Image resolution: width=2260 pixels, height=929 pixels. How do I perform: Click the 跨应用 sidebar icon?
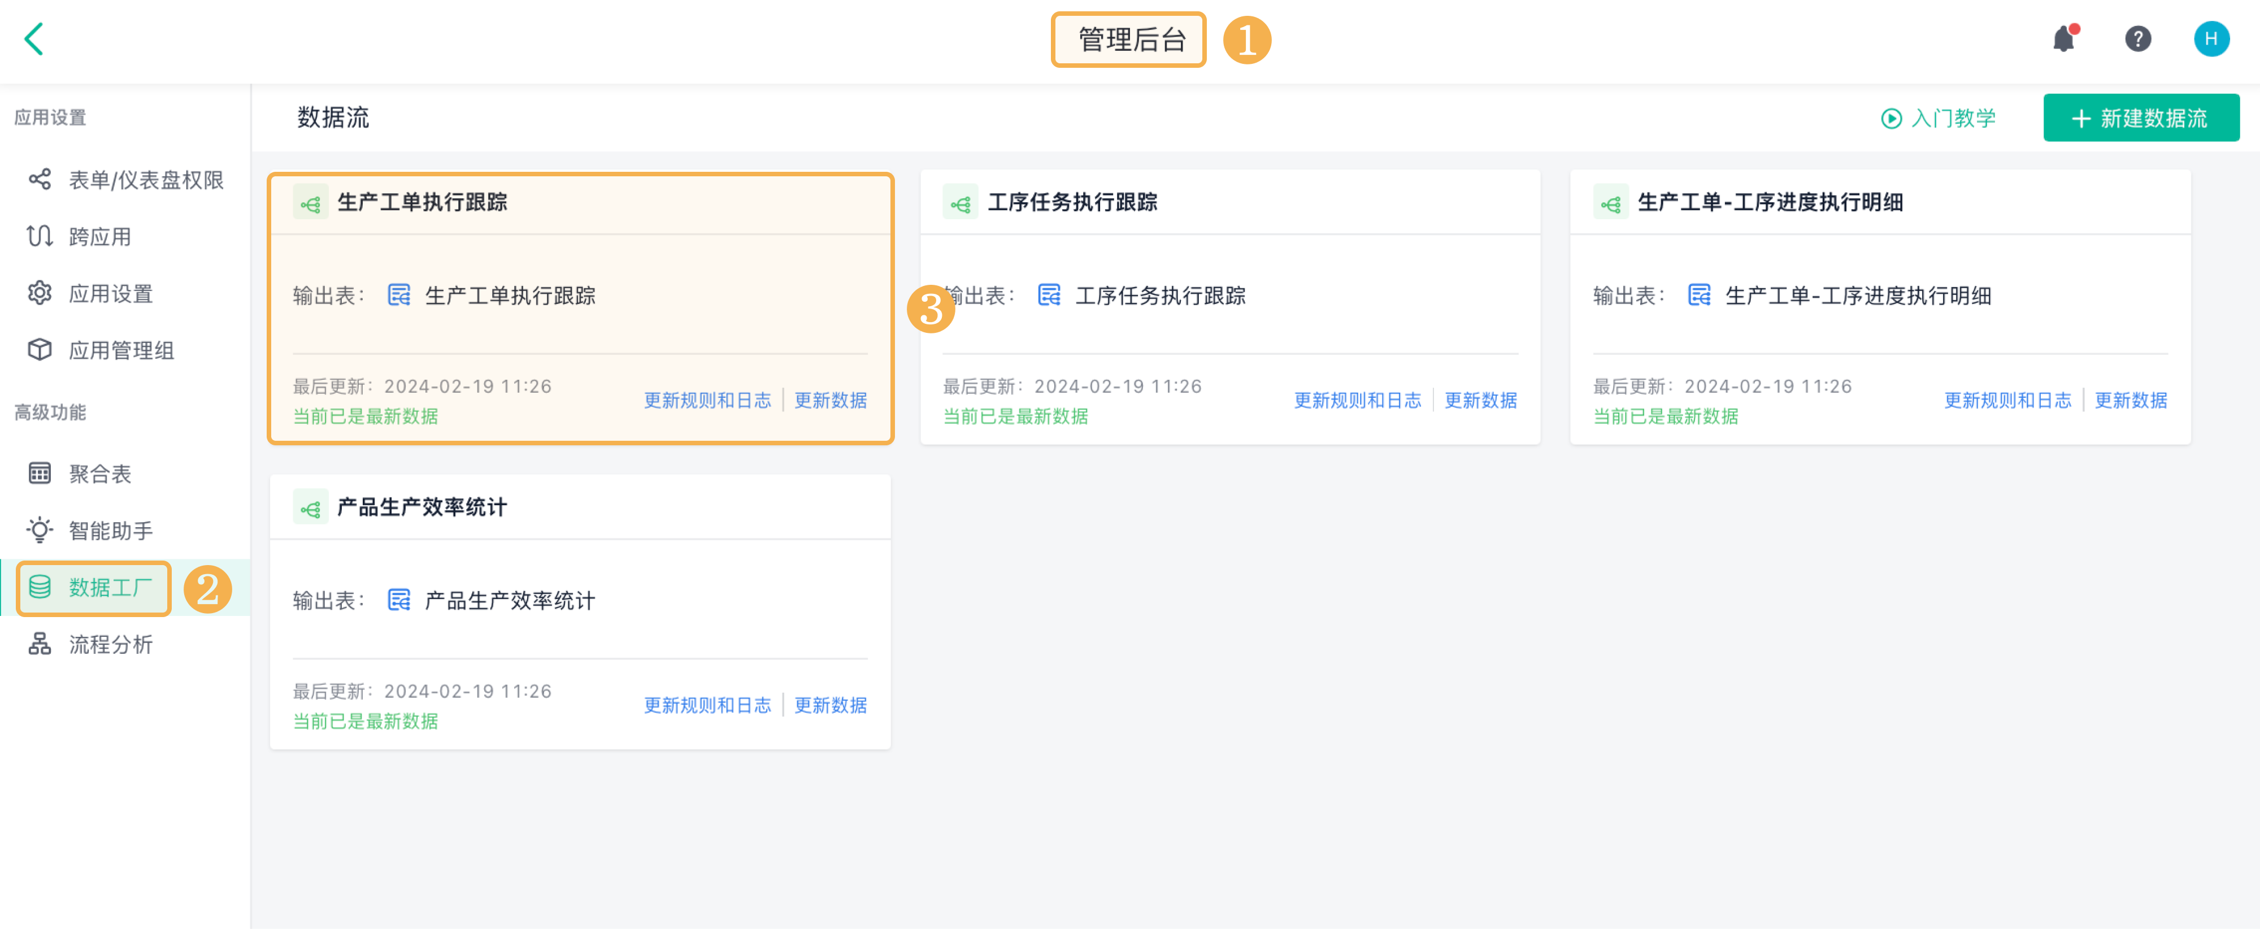(40, 237)
